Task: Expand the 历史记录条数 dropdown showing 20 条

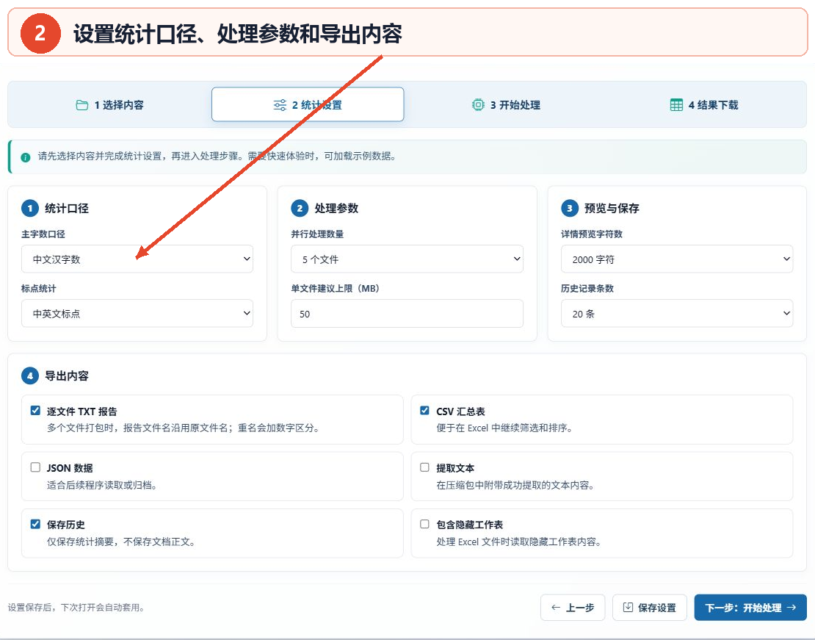Action: point(677,313)
